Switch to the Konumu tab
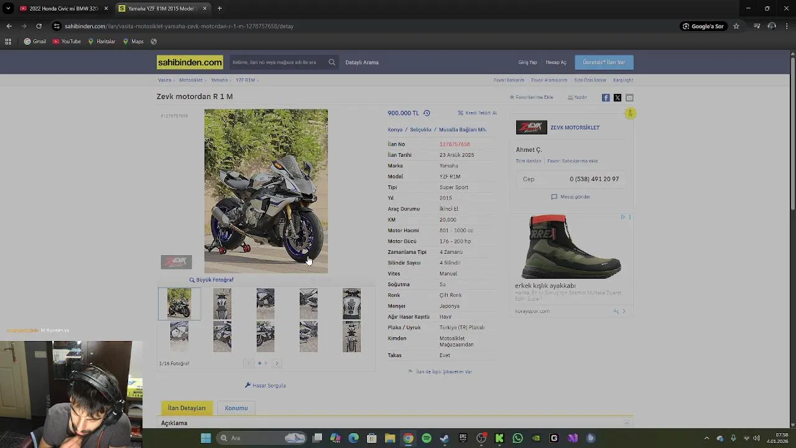This screenshot has height=448, width=796. (x=236, y=408)
